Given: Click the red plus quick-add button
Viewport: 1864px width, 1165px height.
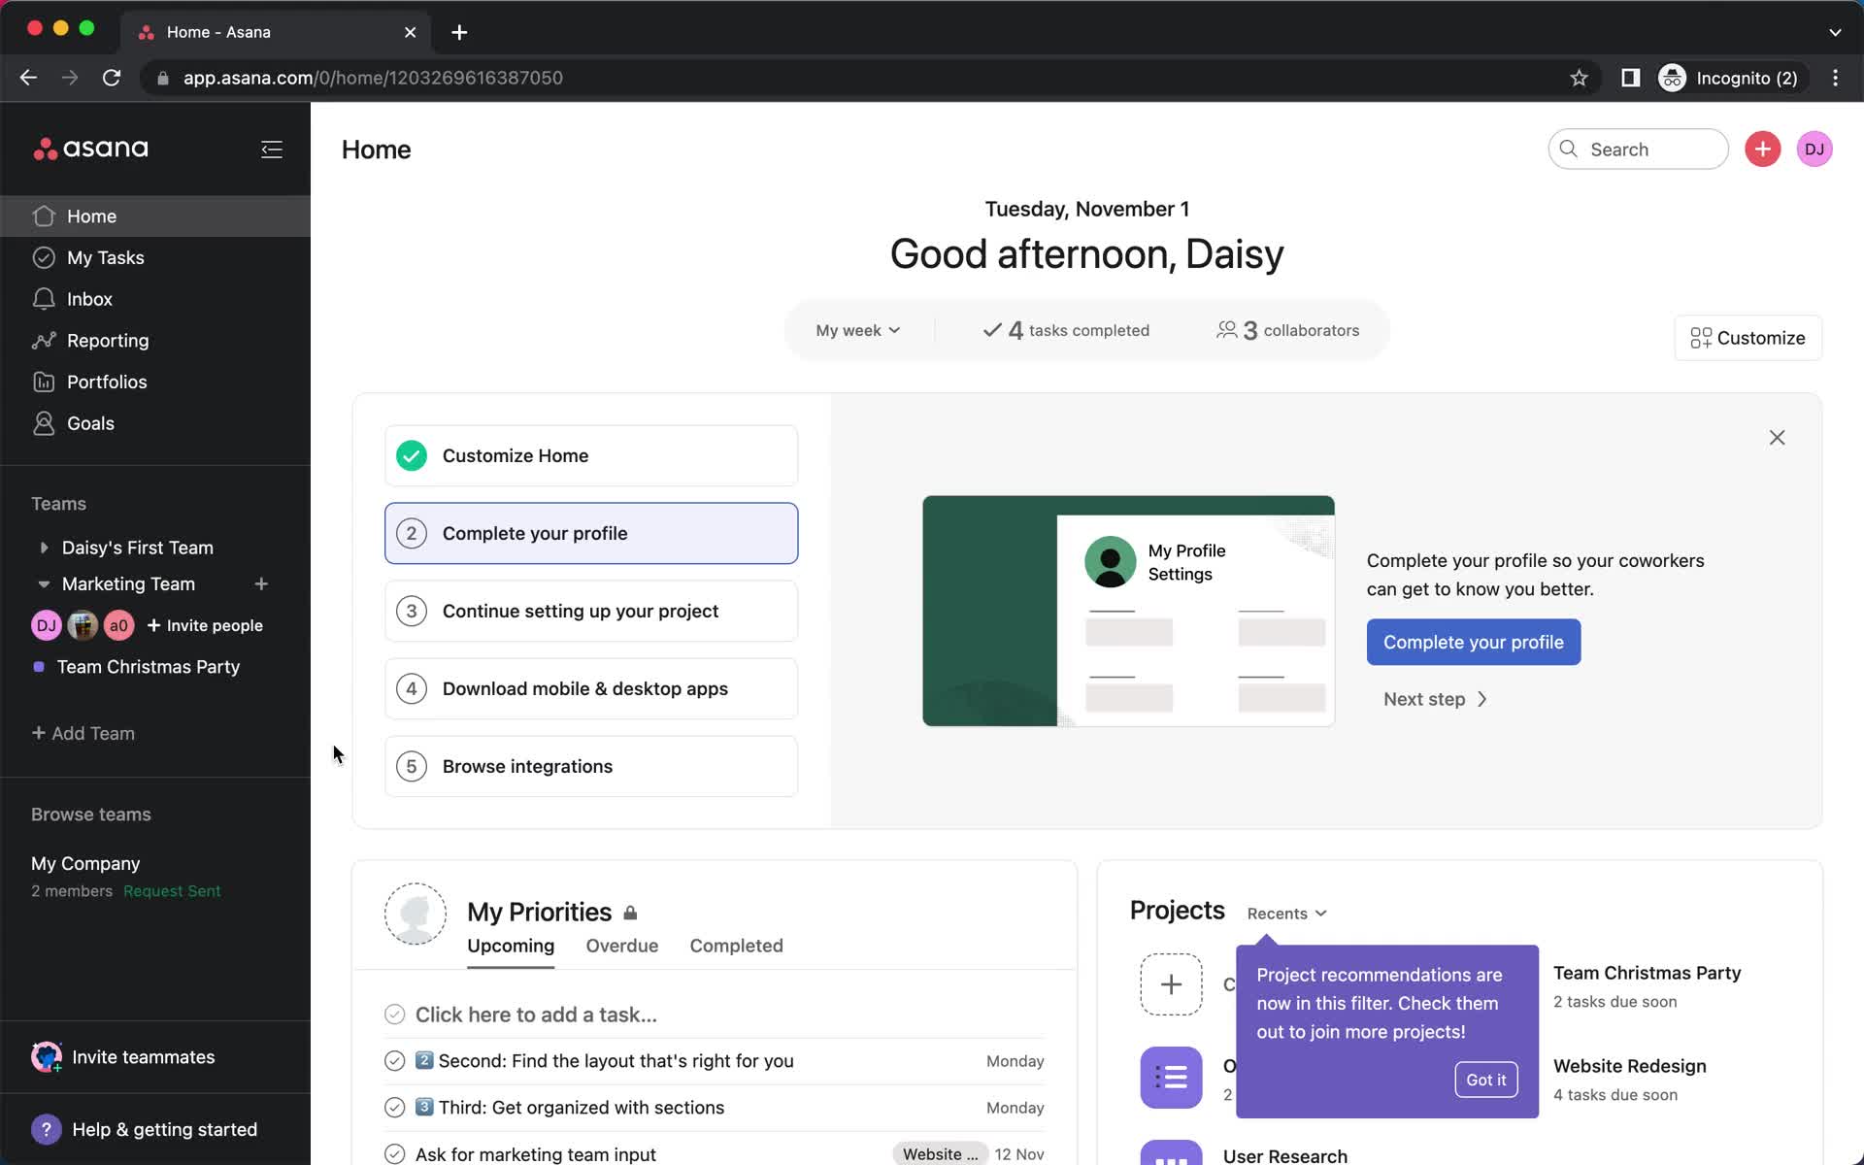Looking at the screenshot, I should pos(1762,150).
